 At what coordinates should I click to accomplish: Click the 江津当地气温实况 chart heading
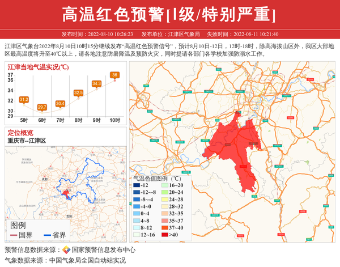pos(39,67)
